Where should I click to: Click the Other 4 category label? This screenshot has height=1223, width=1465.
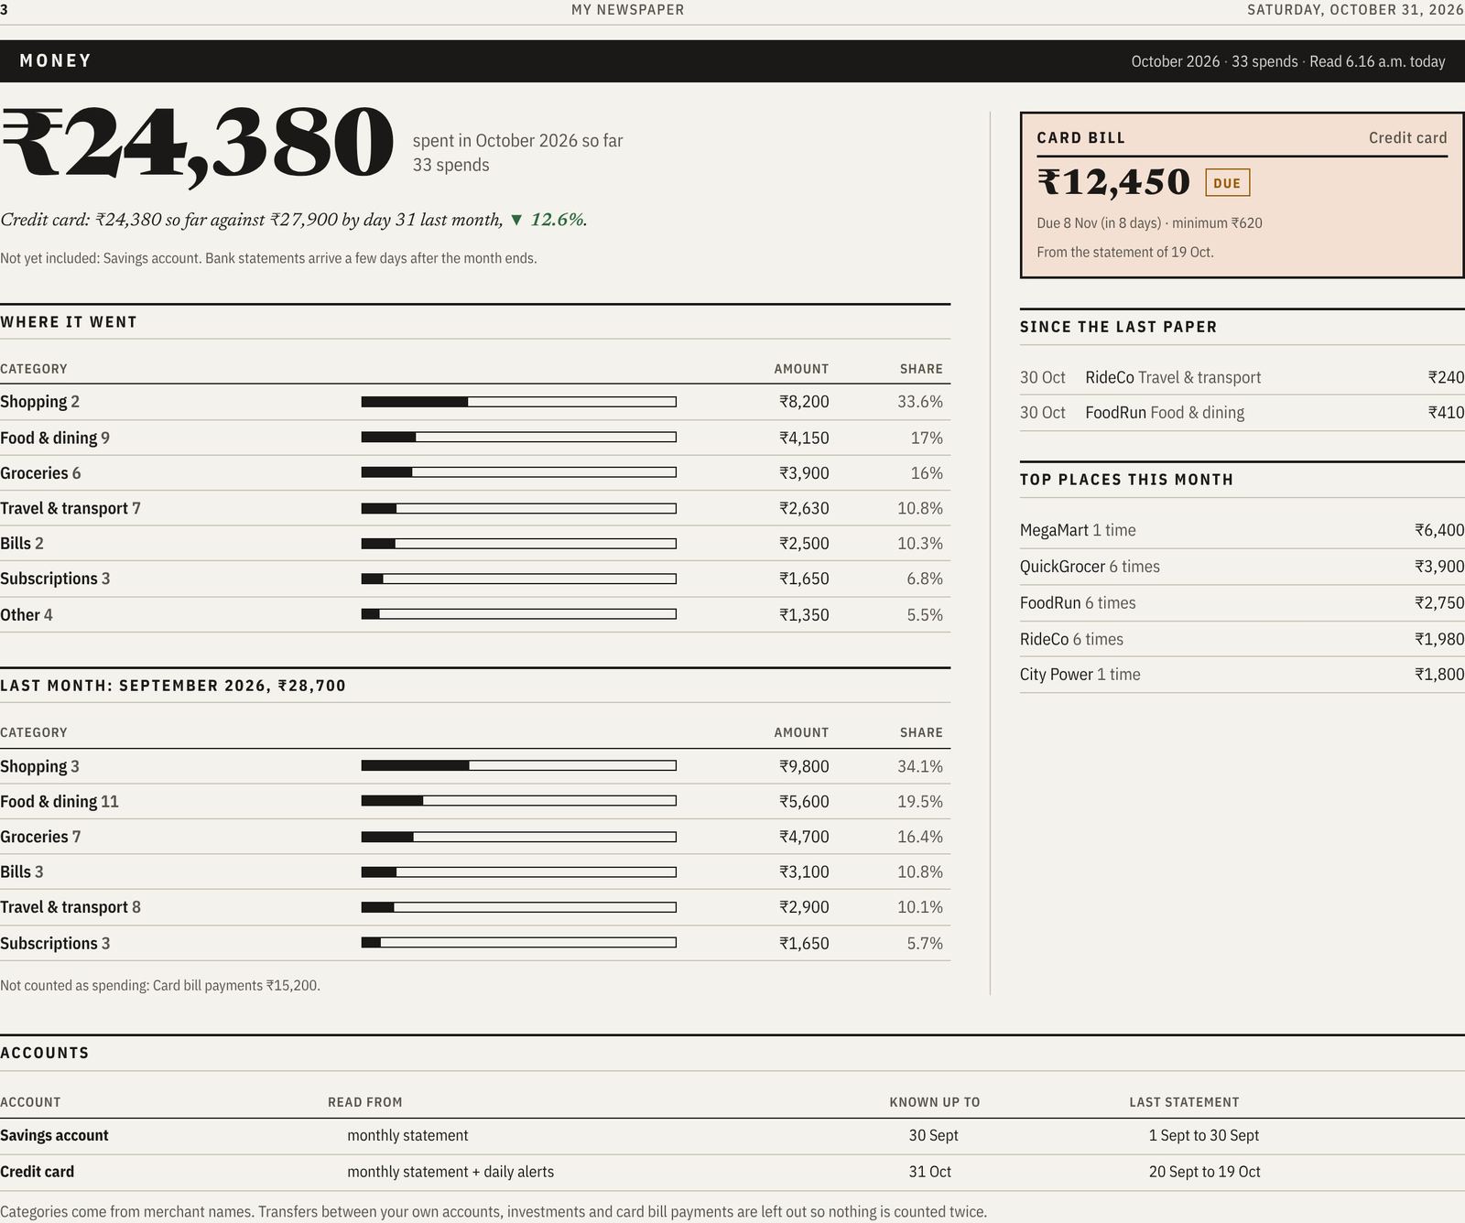[27, 615]
